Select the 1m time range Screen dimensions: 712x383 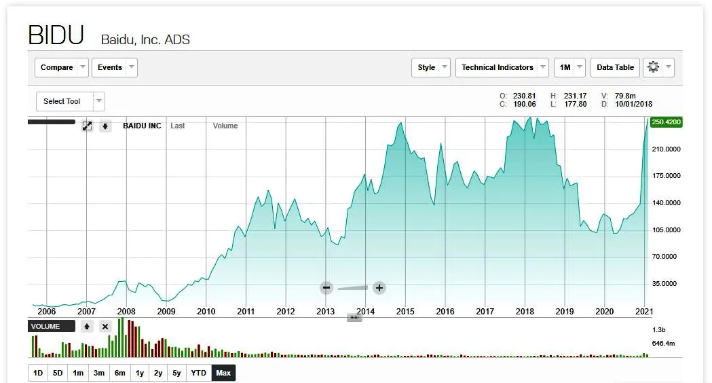(x=78, y=373)
